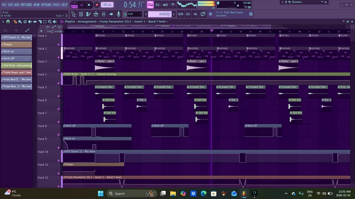The height and width of the screenshot is (199, 355).
Task: Open the ADD menu
Action: pos(17,5)
